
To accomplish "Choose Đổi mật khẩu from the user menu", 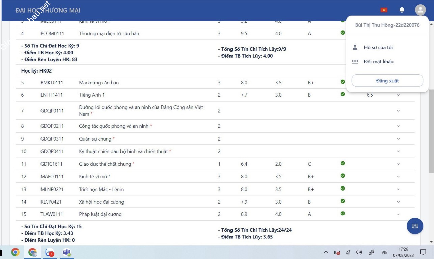I will click(x=379, y=62).
